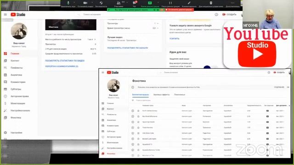294x165 pixels.
Task: Click the Фонотека icon in the back window sidebar
Action: 5,117
